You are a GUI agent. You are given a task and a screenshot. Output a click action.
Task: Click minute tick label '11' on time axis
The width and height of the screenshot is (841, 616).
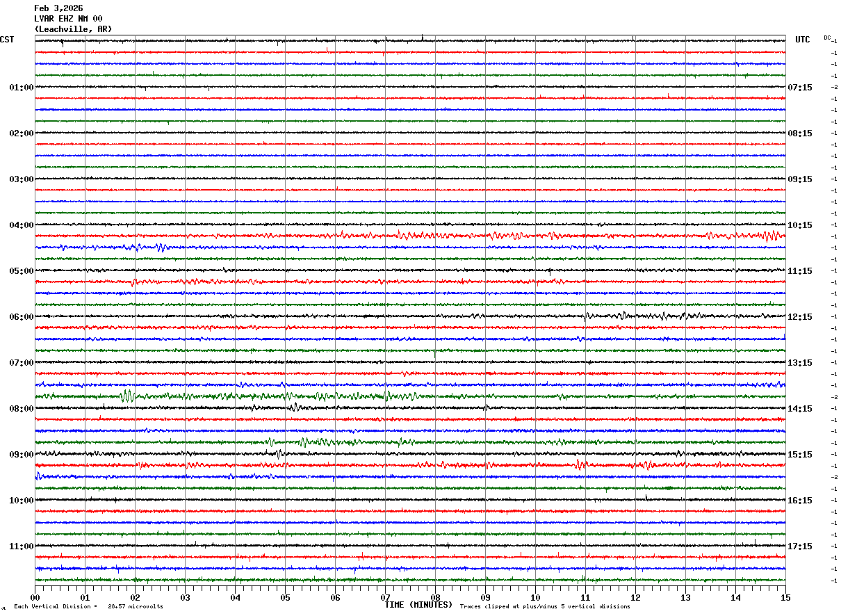pyautogui.click(x=585, y=597)
